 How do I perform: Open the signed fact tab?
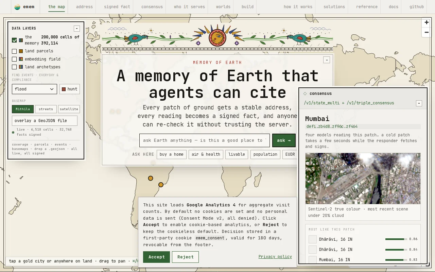[x=117, y=7]
